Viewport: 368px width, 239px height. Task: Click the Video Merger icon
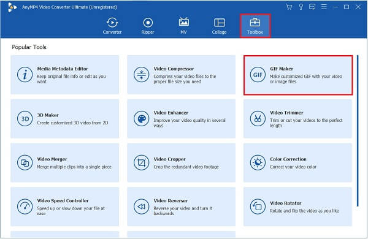25,162
